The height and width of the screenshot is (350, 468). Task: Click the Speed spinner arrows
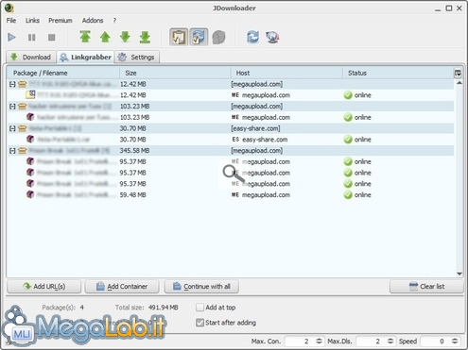pos(455,342)
